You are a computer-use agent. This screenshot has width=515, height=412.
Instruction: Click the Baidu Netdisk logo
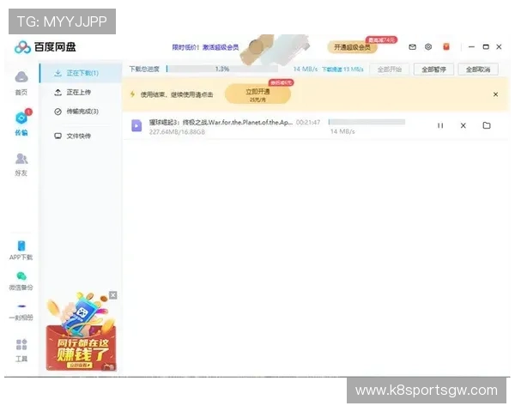click(45, 47)
